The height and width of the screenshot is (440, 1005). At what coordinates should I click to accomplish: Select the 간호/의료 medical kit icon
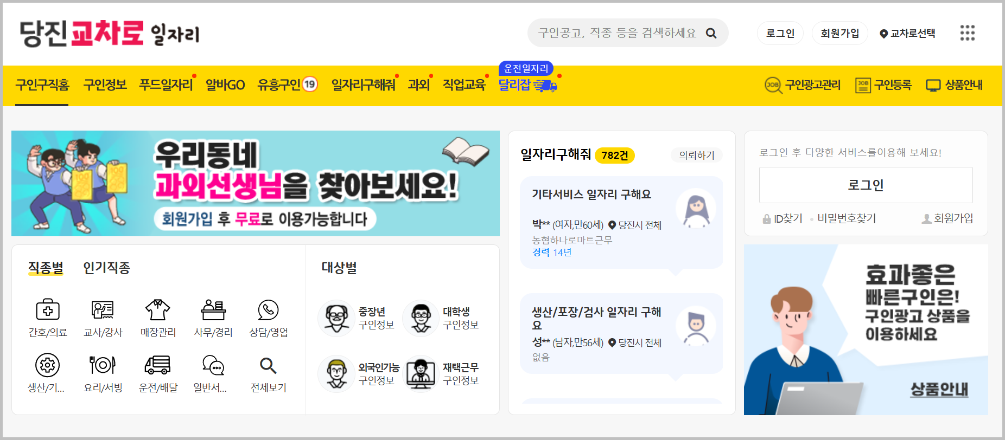pyautogui.click(x=48, y=310)
